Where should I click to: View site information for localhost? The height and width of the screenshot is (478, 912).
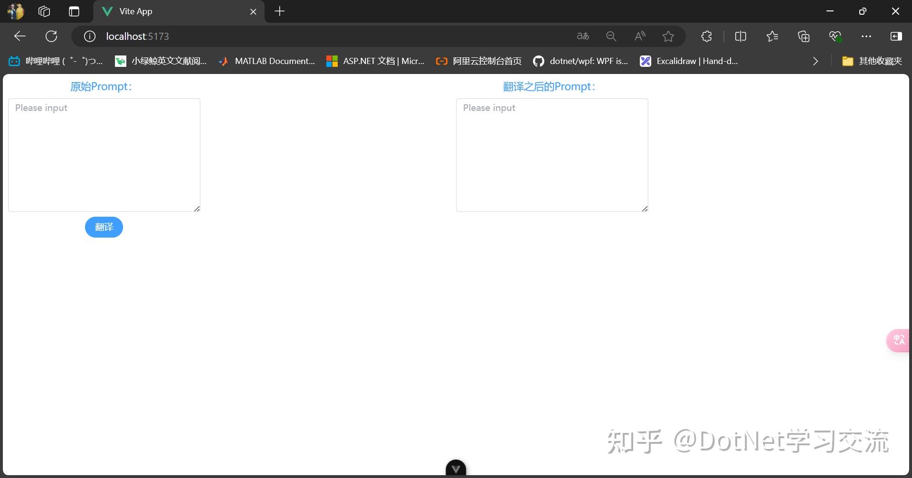tap(89, 36)
